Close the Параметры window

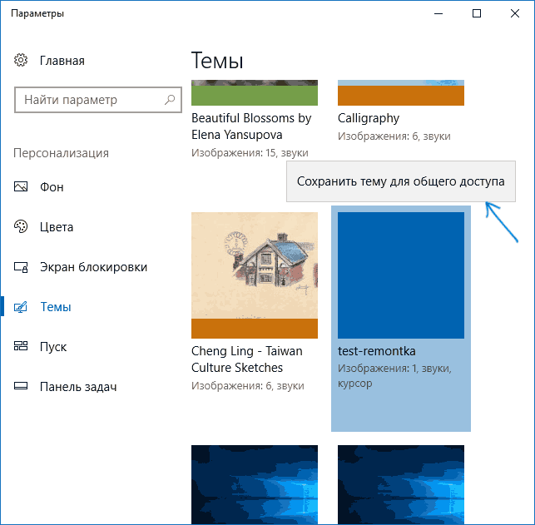[x=514, y=13]
